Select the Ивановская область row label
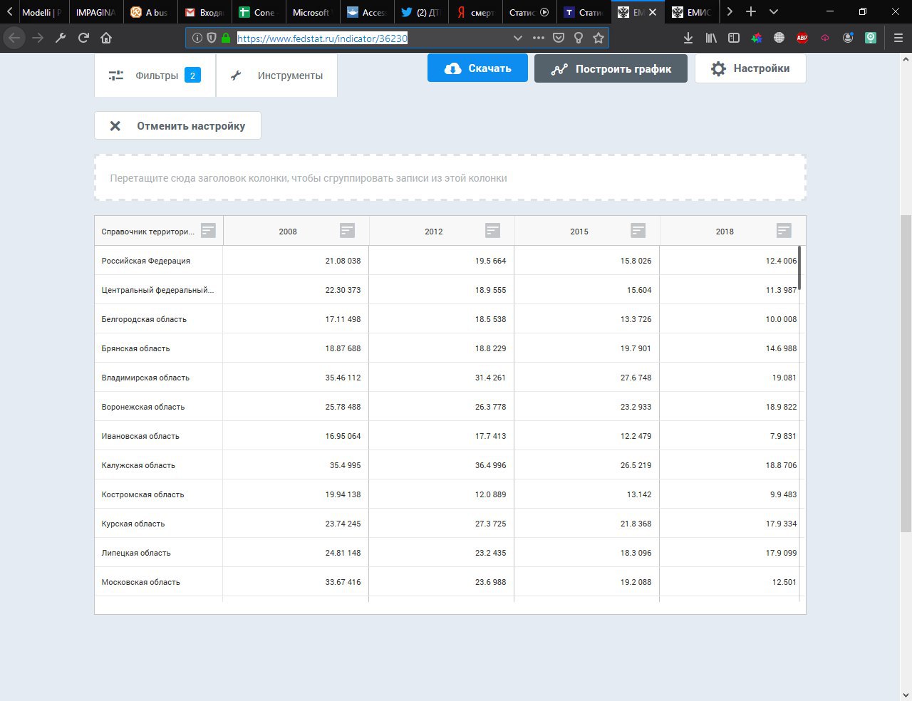This screenshot has height=701, width=912. pos(140,436)
